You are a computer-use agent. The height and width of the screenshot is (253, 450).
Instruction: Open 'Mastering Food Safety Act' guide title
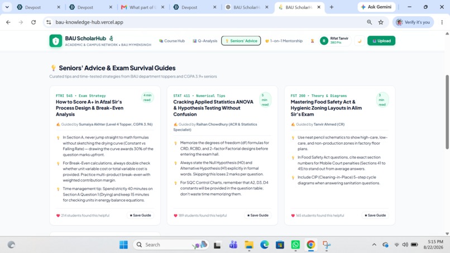(x=326, y=108)
